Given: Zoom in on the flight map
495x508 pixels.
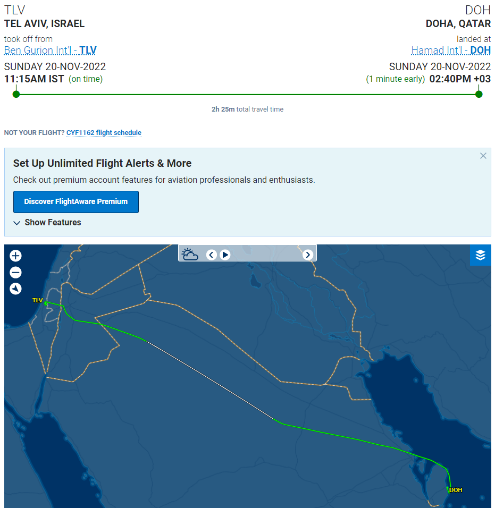Looking at the screenshot, I should tap(15, 256).
